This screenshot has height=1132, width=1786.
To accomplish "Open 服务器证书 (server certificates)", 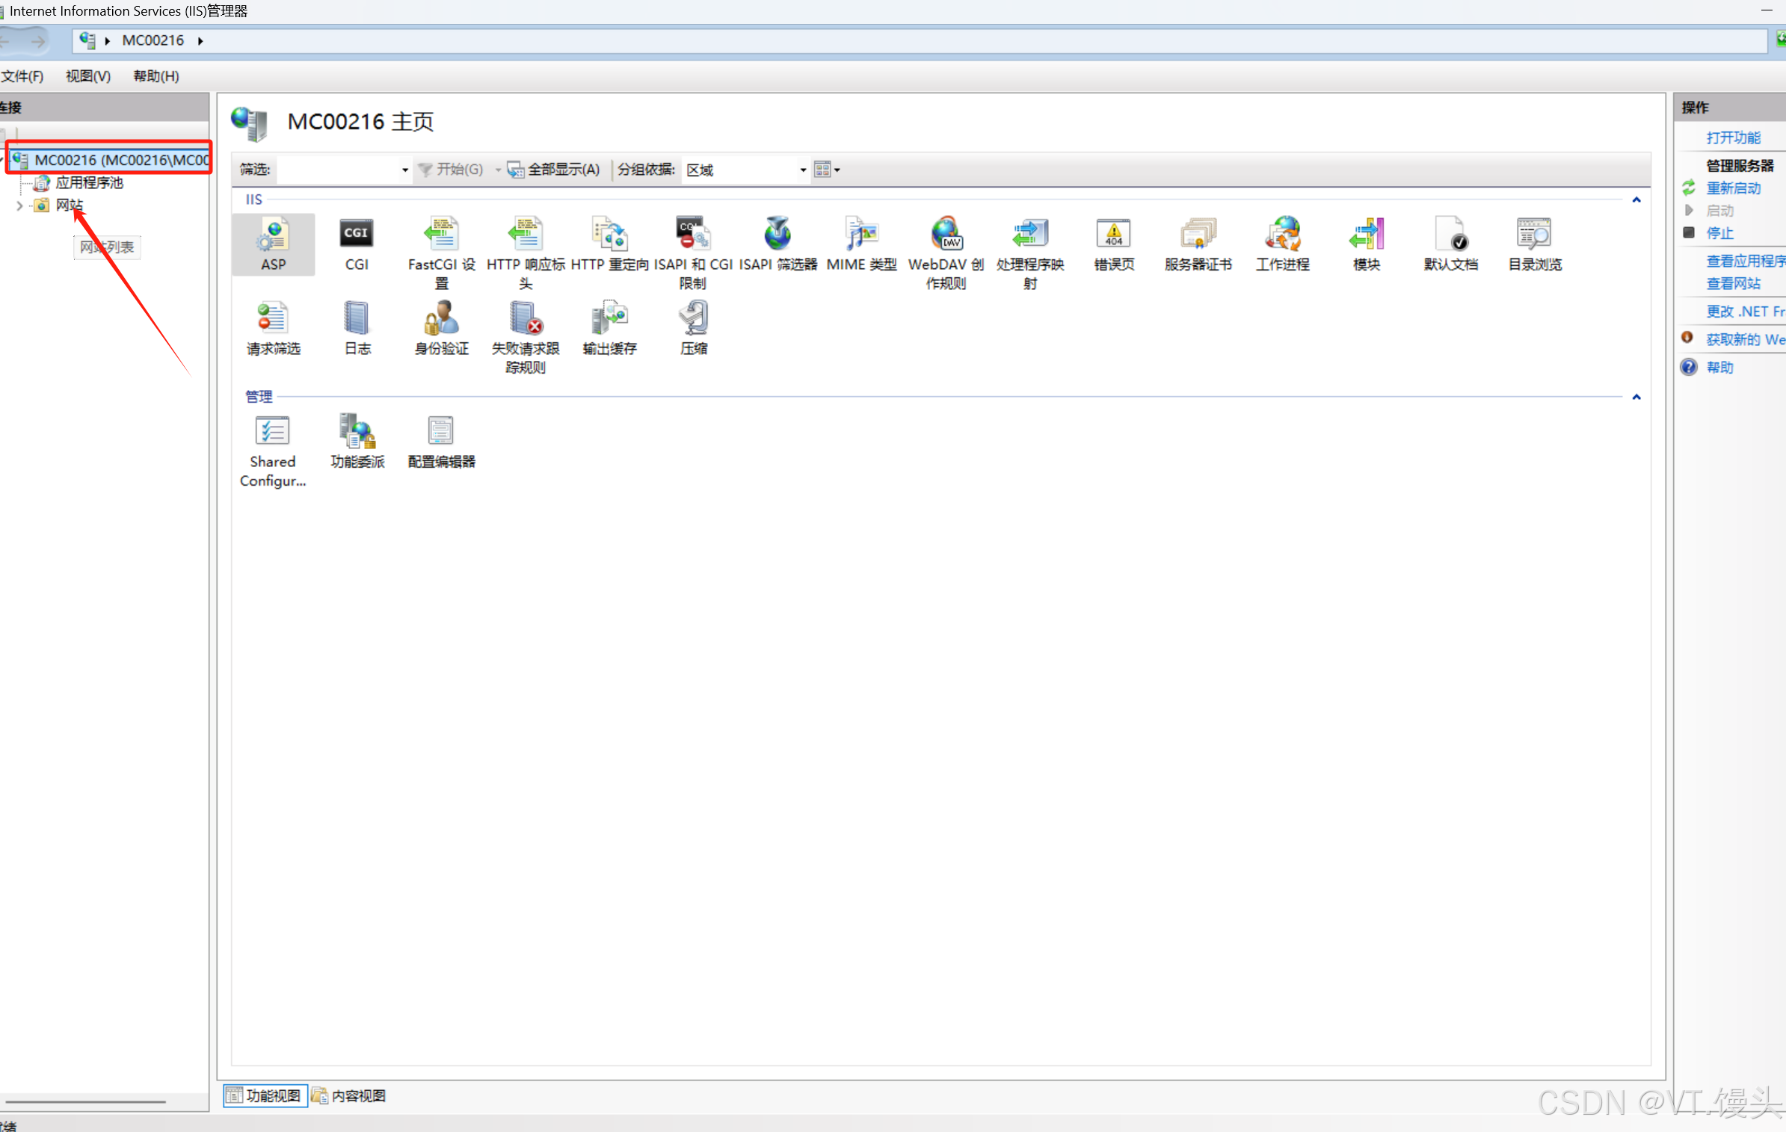I will (1198, 243).
